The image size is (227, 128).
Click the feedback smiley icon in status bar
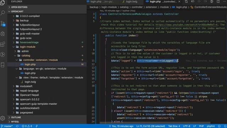220,126
